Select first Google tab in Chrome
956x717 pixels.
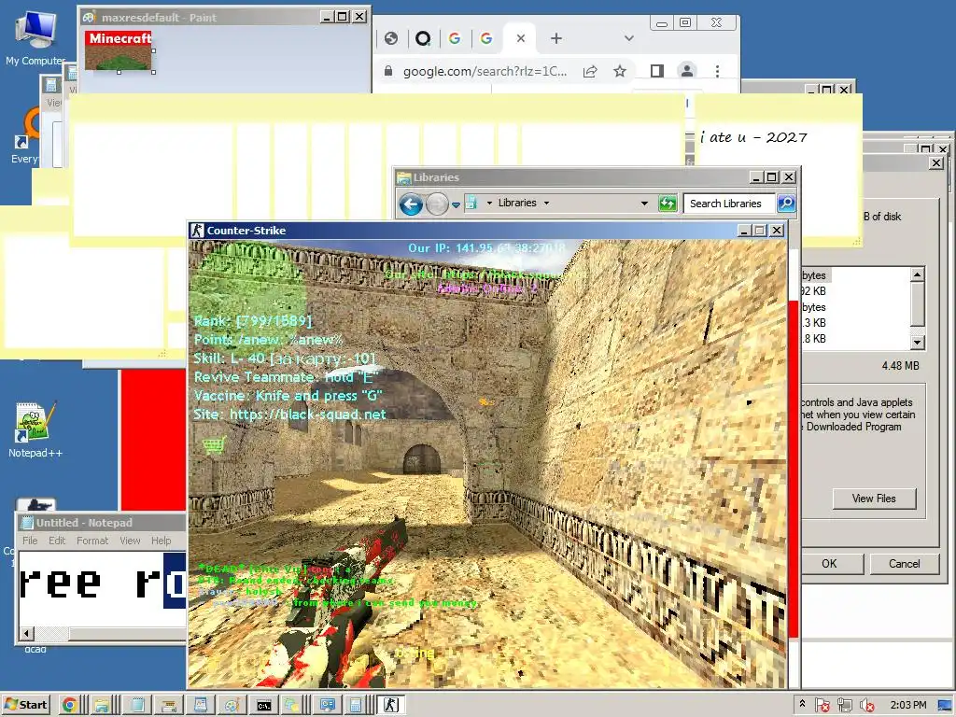[x=455, y=38]
